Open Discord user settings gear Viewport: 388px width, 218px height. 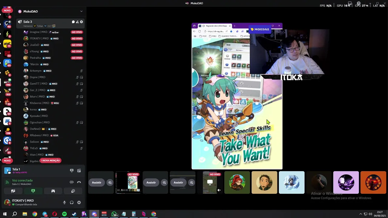point(79,203)
